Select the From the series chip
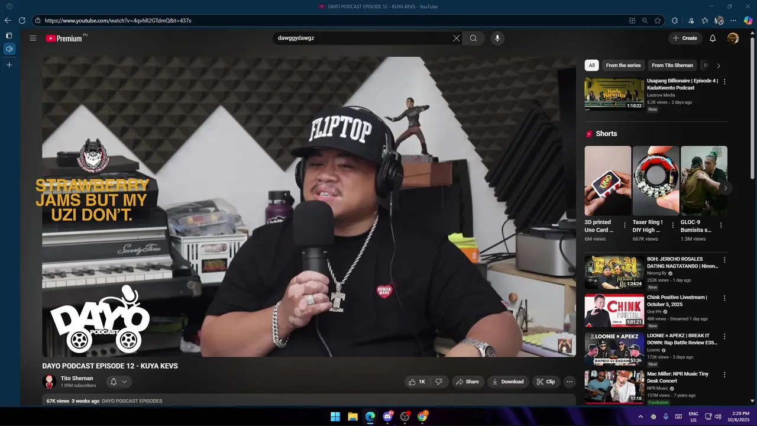This screenshot has width=757, height=426. 623,65
